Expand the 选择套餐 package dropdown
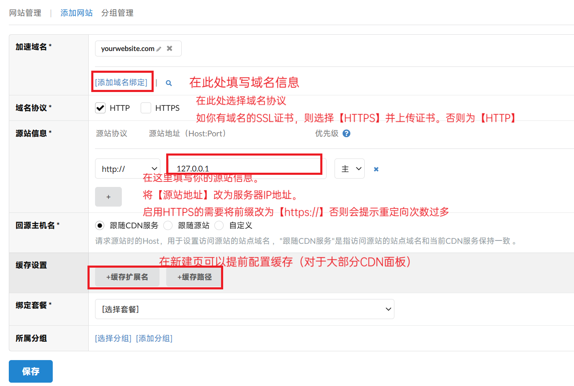574x386 pixels. point(245,309)
